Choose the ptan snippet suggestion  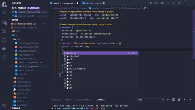click(101, 88)
